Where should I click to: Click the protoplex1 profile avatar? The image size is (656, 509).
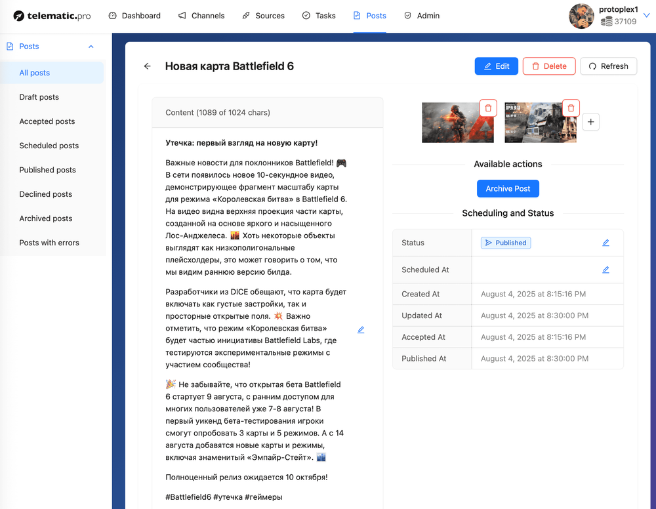(581, 16)
